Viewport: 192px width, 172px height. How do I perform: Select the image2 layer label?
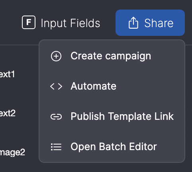tap(12, 152)
